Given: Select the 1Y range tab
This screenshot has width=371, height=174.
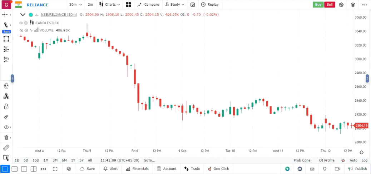Looking at the screenshot, I should coord(73,160).
